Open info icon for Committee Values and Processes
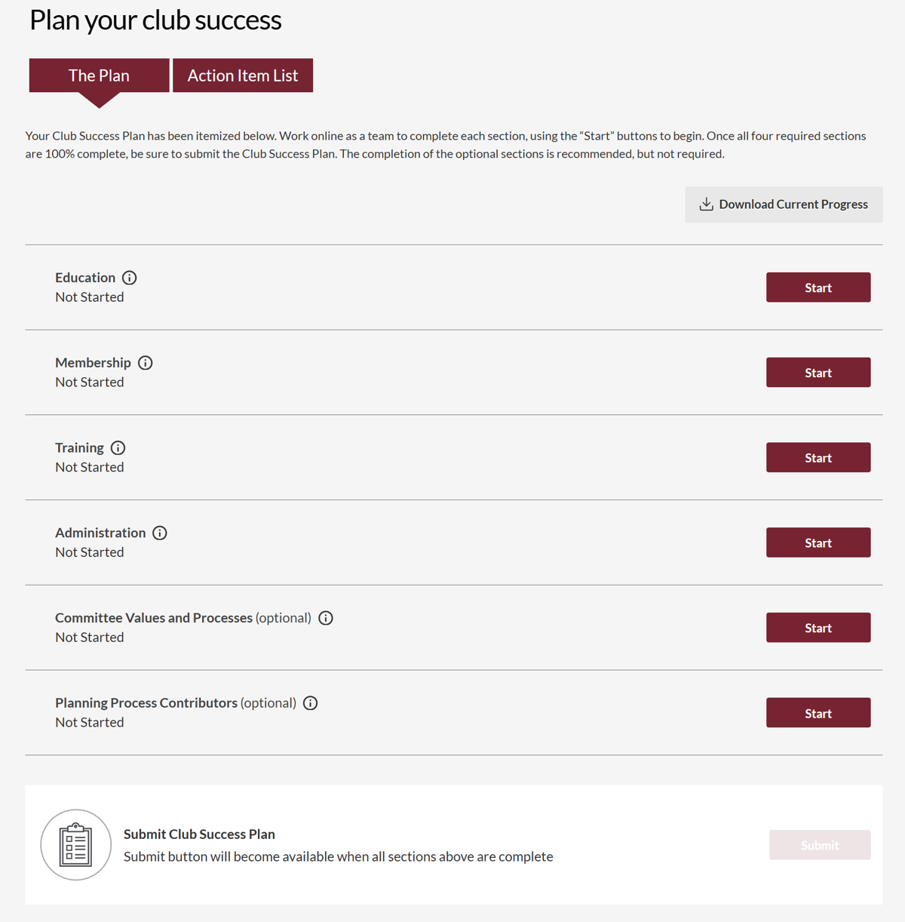 click(326, 618)
